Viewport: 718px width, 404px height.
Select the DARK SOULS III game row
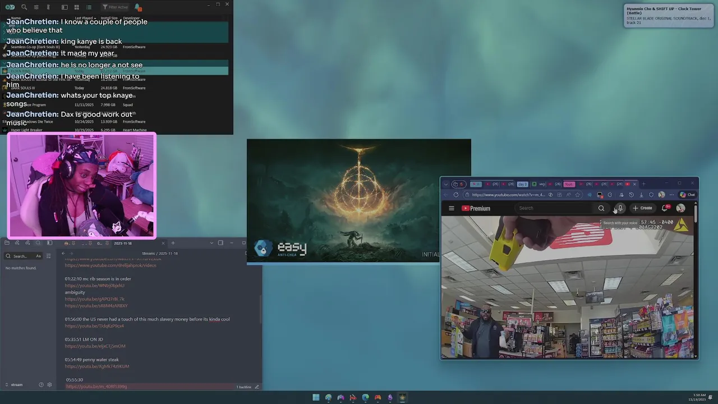[x=115, y=88]
